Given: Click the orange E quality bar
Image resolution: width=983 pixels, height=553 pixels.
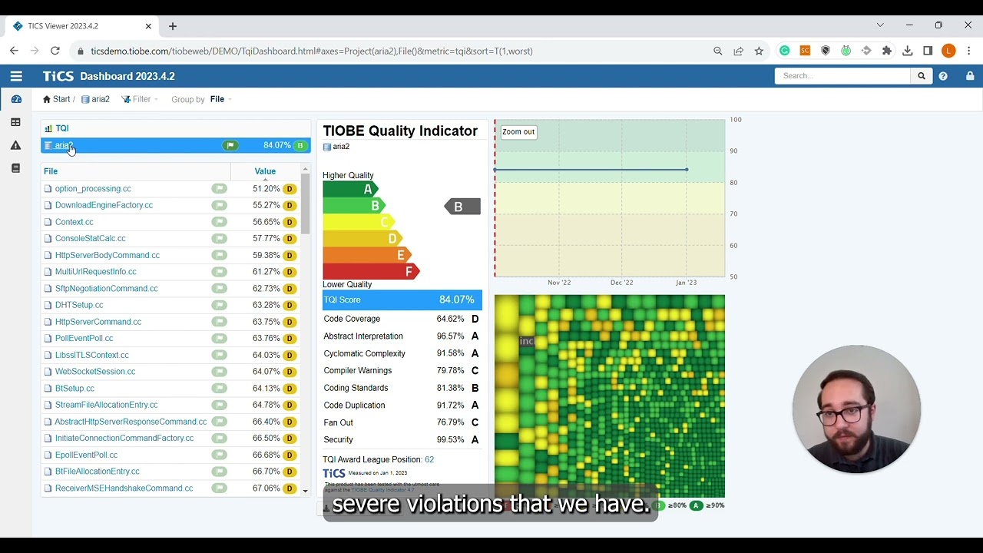Looking at the screenshot, I should (367, 255).
